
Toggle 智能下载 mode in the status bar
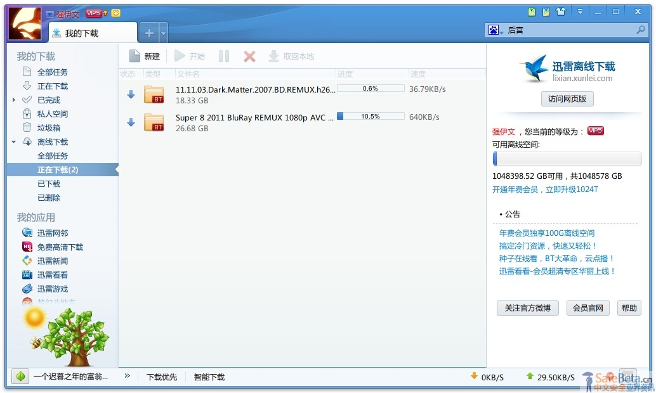pyautogui.click(x=209, y=377)
